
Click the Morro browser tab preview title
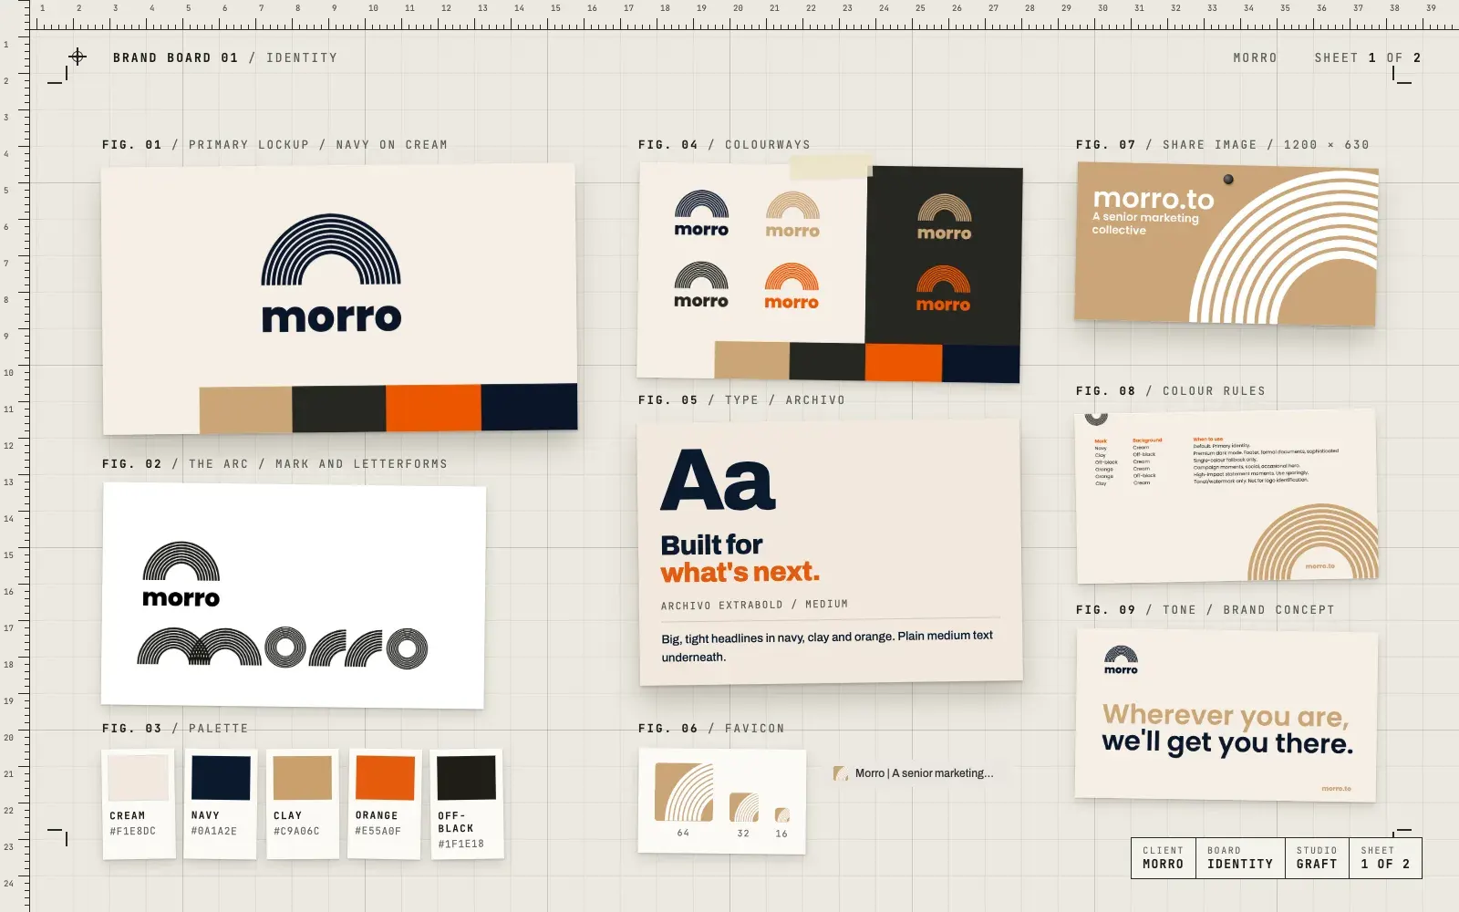924,773
